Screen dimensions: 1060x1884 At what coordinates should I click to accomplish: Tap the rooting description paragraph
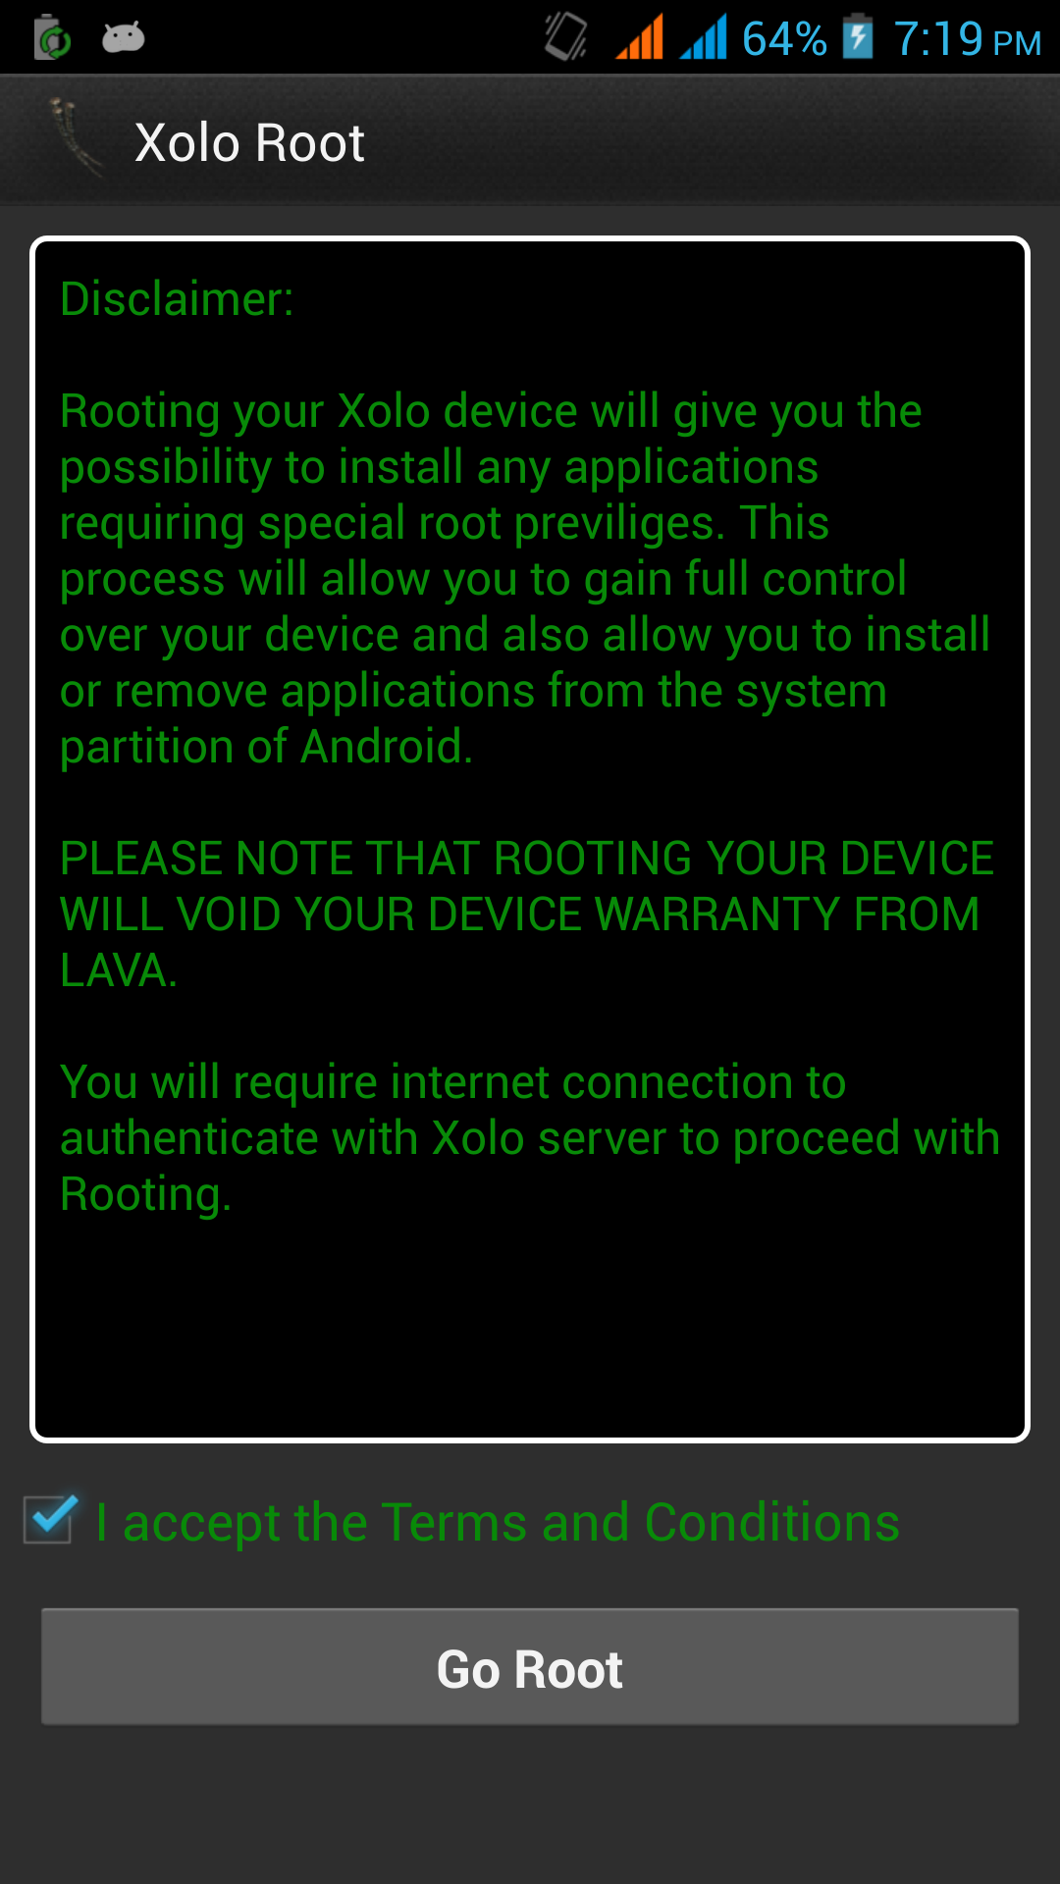pyautogui.click(x=525, y=579)
